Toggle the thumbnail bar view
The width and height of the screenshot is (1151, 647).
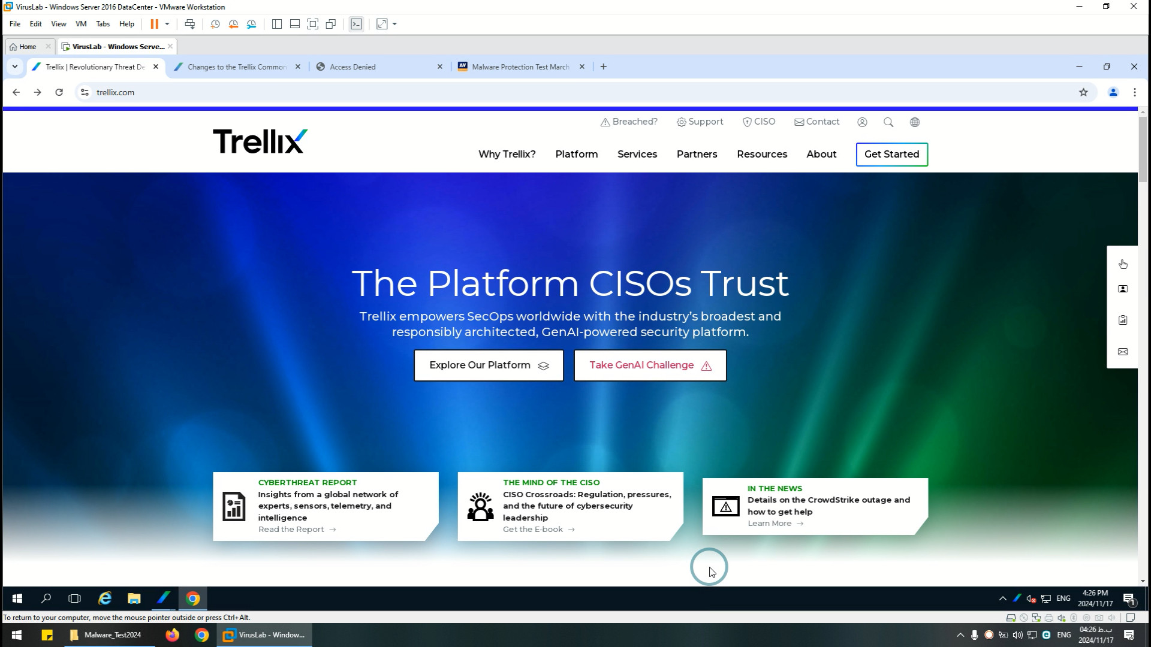(295, 24)
